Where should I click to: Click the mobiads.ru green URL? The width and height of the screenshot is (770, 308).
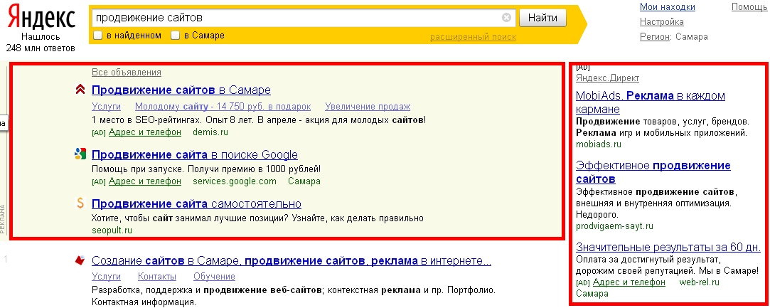point(599,144)
